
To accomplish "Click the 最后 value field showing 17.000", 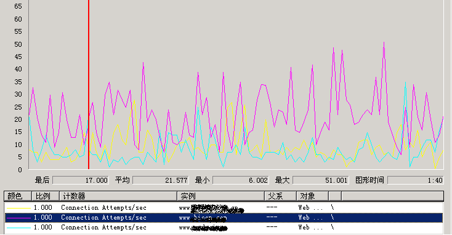I will click(x=81, y=180).
